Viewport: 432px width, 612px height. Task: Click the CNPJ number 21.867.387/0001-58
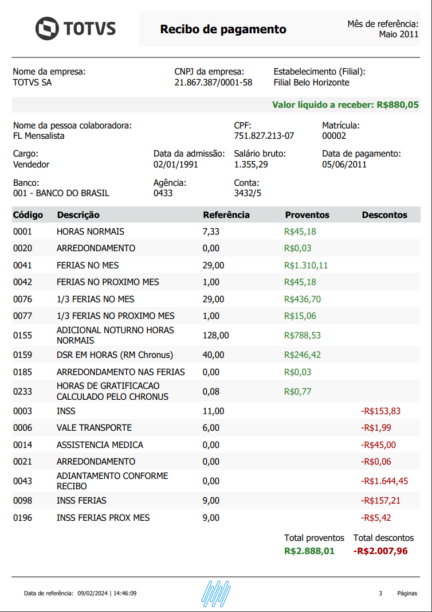pos(213,83)
